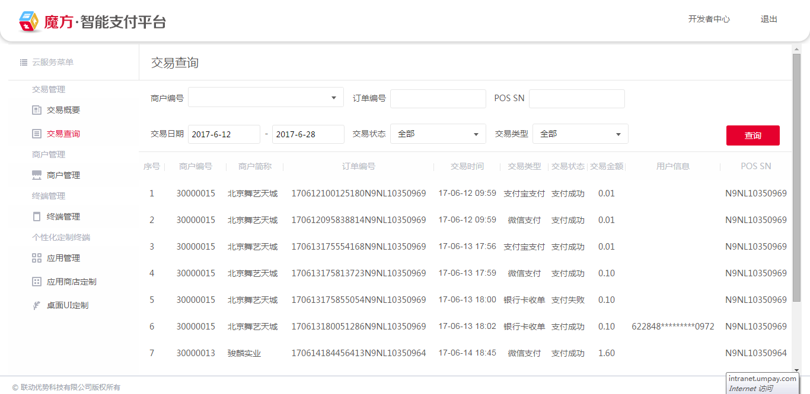Expand the 交易状态 dropdown

pos(438,134)
